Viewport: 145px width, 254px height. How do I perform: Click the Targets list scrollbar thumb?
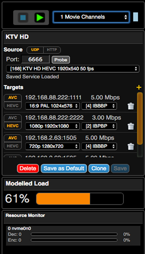point(140,118)
